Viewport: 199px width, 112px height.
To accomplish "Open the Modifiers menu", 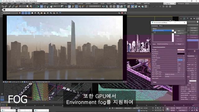I will click(x=37, y=3).
